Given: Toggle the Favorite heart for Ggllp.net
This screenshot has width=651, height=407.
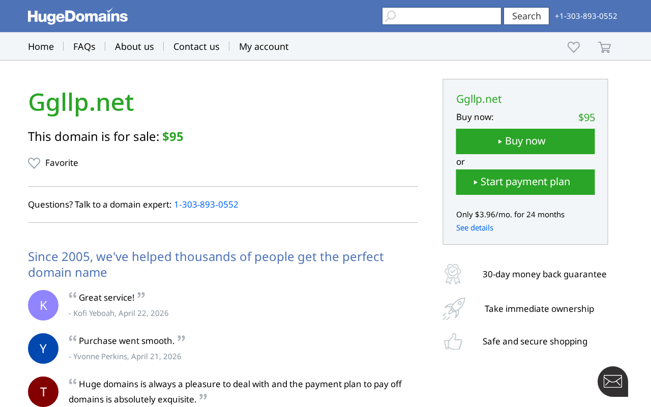Looking at the screenshot, I should click(34, 163).
